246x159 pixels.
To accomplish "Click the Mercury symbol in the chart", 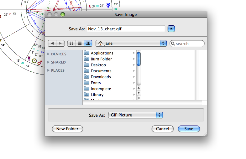I will click(x=29, y=59).
